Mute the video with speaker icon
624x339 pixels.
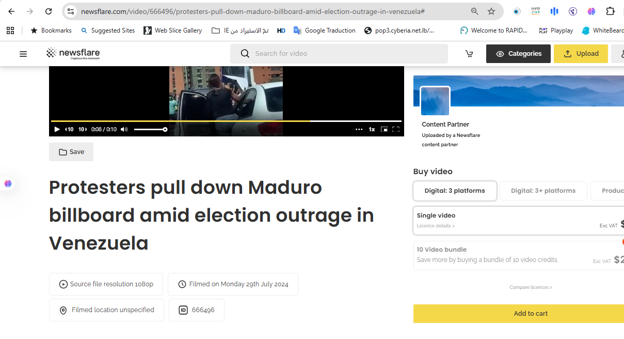pos(124,129)
